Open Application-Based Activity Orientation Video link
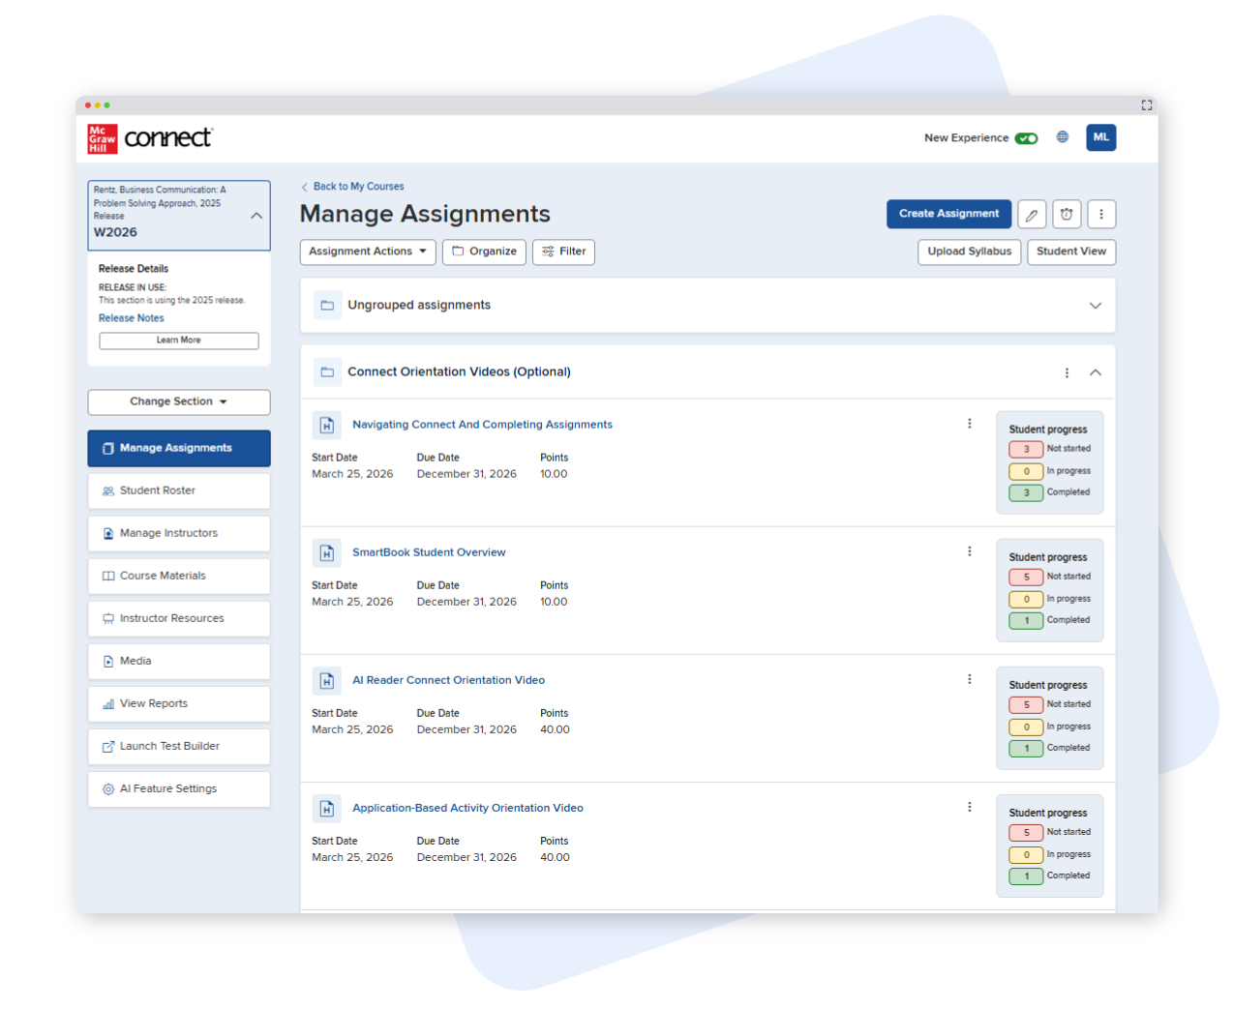The width and height of the screenshot is (1233, 1009). click(x=467, y=808)
